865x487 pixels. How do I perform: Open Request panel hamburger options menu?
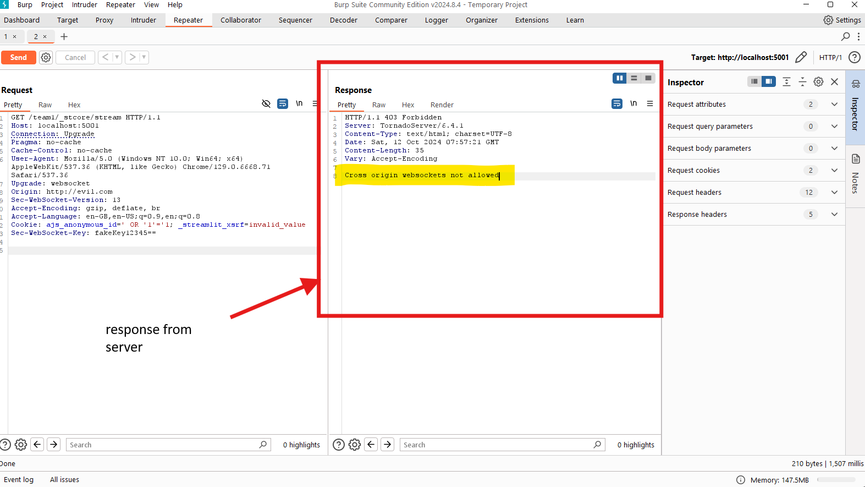click(315, 103)
